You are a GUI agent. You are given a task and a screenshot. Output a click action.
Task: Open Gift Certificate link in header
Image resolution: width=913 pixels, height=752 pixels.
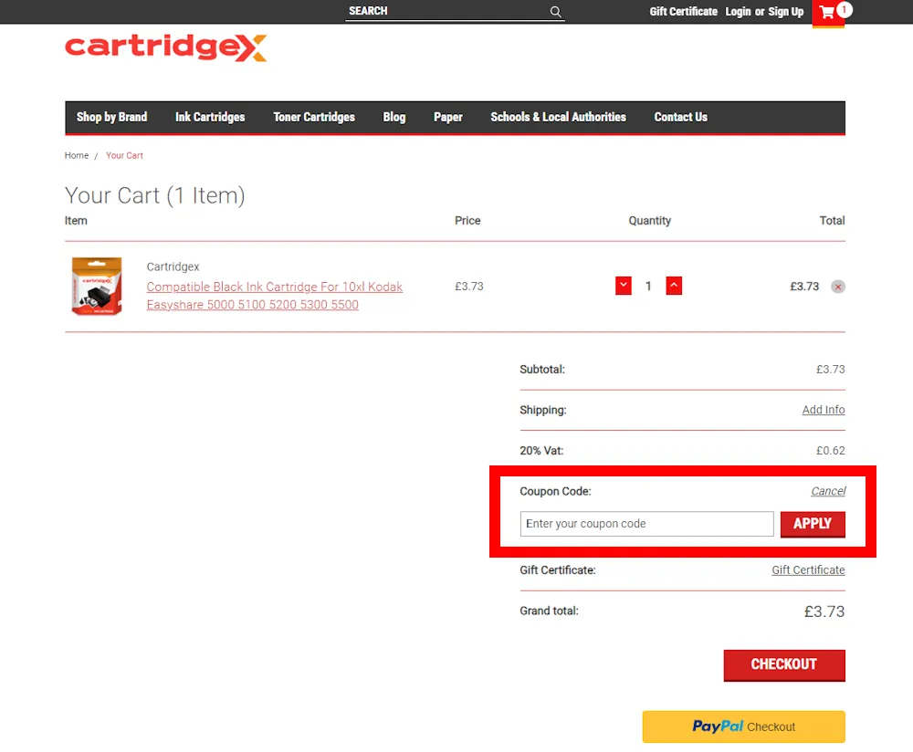click(x=684, y=12)
